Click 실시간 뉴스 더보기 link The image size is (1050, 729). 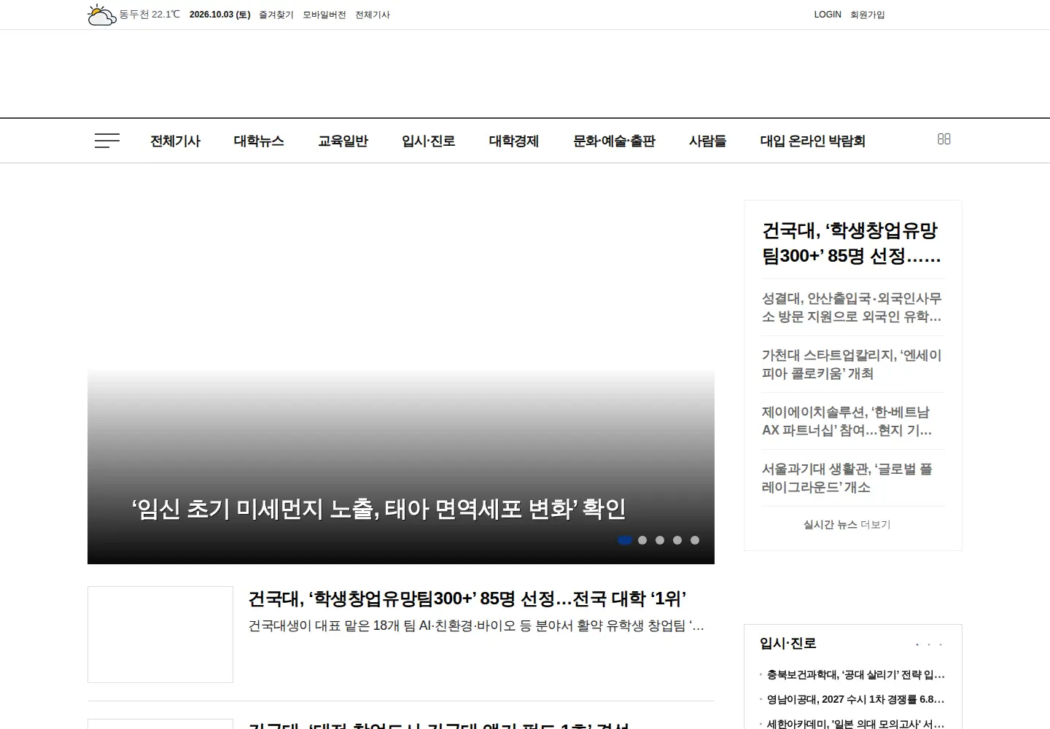pos(847,524)
